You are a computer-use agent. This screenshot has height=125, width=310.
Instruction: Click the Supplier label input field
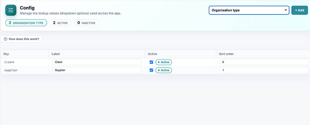(x=97, y=70)
